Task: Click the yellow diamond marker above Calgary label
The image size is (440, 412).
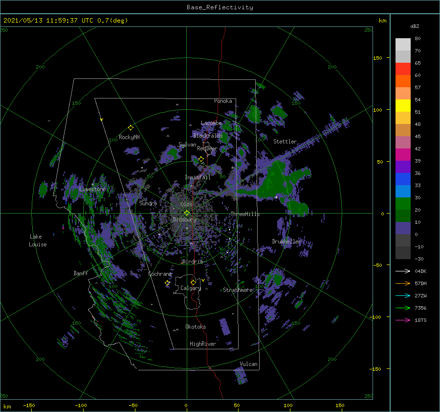Action: click(x=193, y=282)
